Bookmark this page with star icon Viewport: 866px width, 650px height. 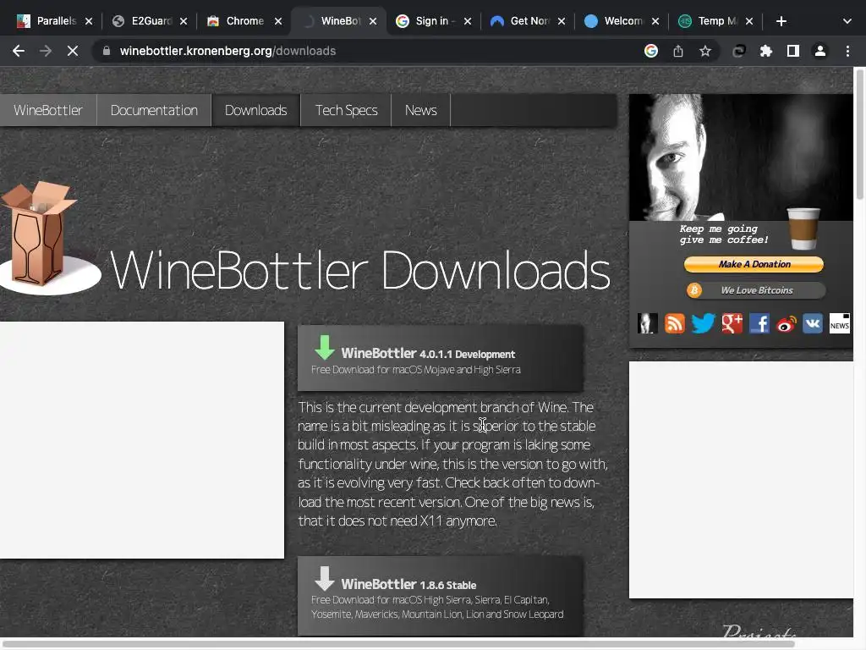(x=705, y=51)
